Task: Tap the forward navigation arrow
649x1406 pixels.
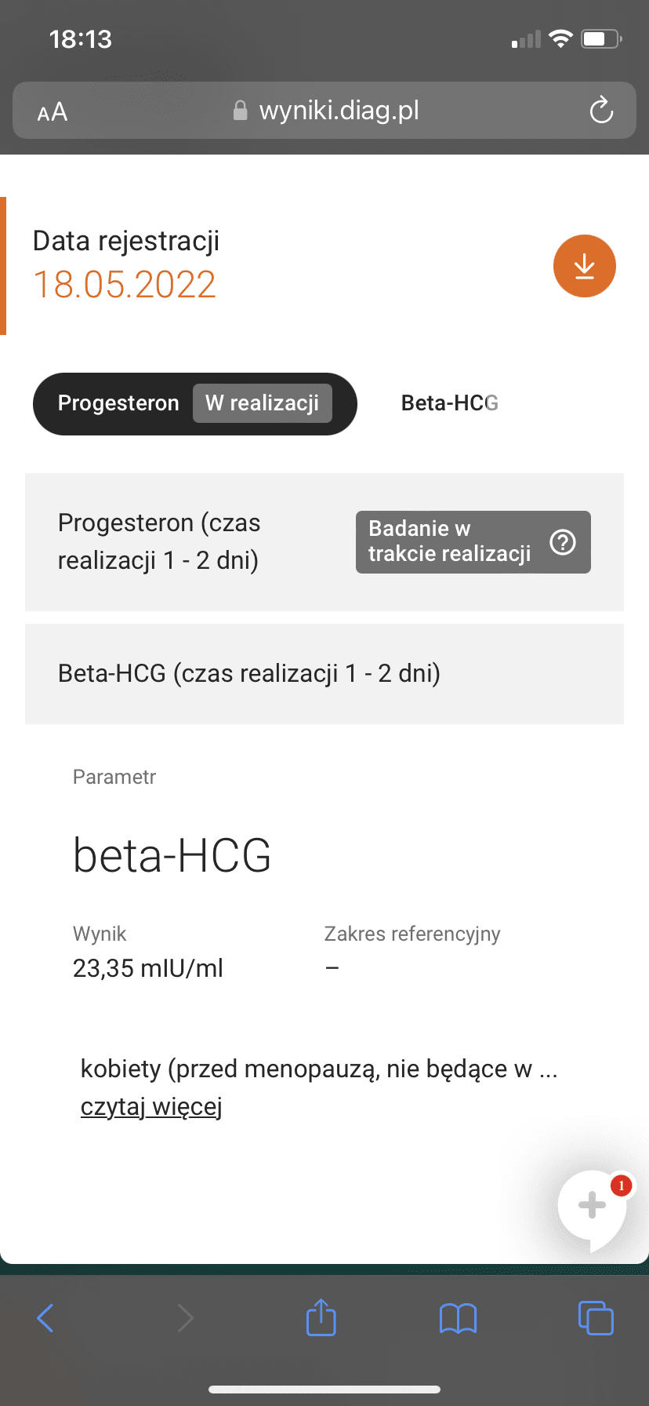Action: 185,1318
